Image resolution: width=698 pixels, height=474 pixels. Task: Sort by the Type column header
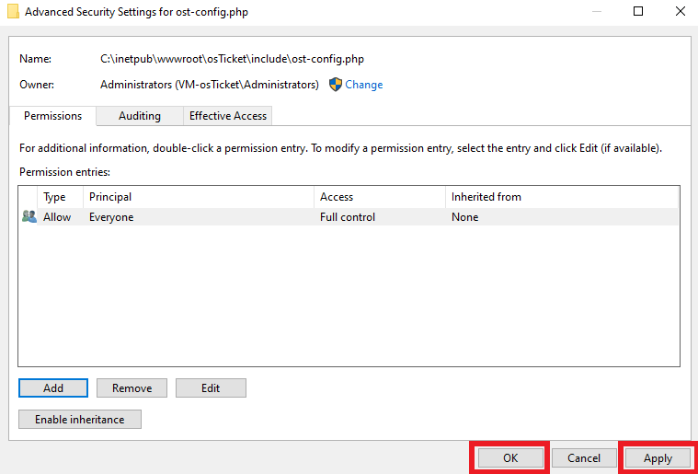pyautogui.click(x=60, y=197)
